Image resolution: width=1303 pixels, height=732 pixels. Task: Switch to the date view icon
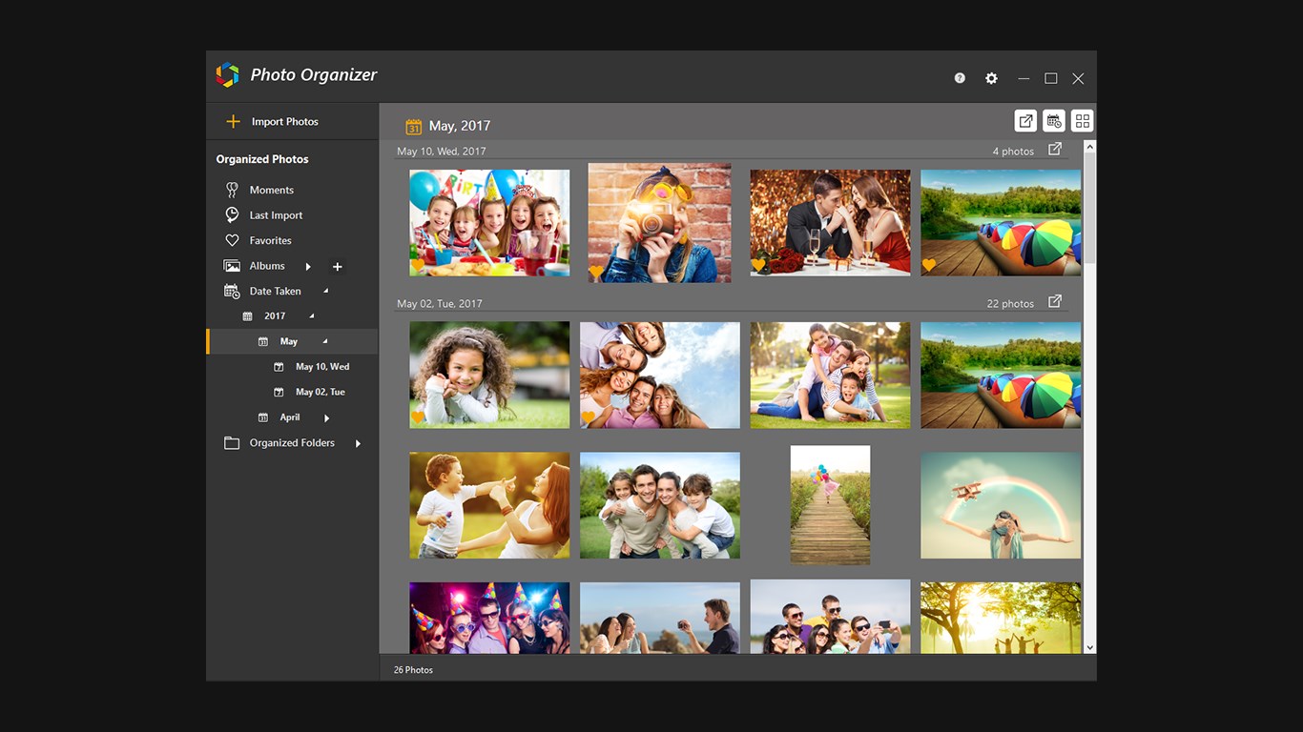pos(1054,121)
